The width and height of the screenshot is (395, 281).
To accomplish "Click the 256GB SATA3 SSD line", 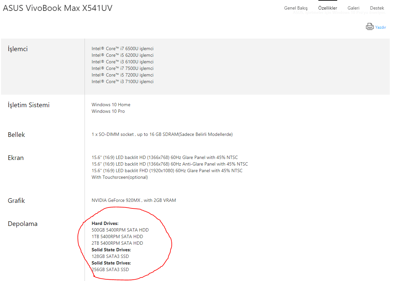I will coord(110,269).
